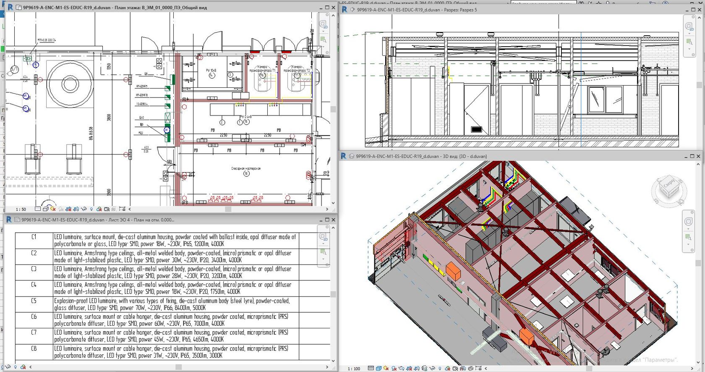Image resolution: width=705 pixels, height=372 pixels.
Task: Toggle Crop View in 3D view bar
Action: coord(409,368)
